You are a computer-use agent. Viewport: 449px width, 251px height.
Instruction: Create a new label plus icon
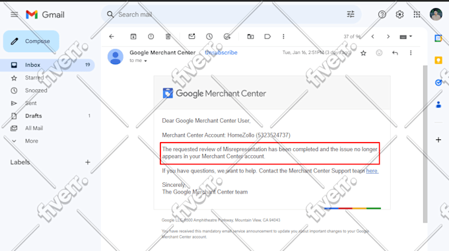(88, 162)
